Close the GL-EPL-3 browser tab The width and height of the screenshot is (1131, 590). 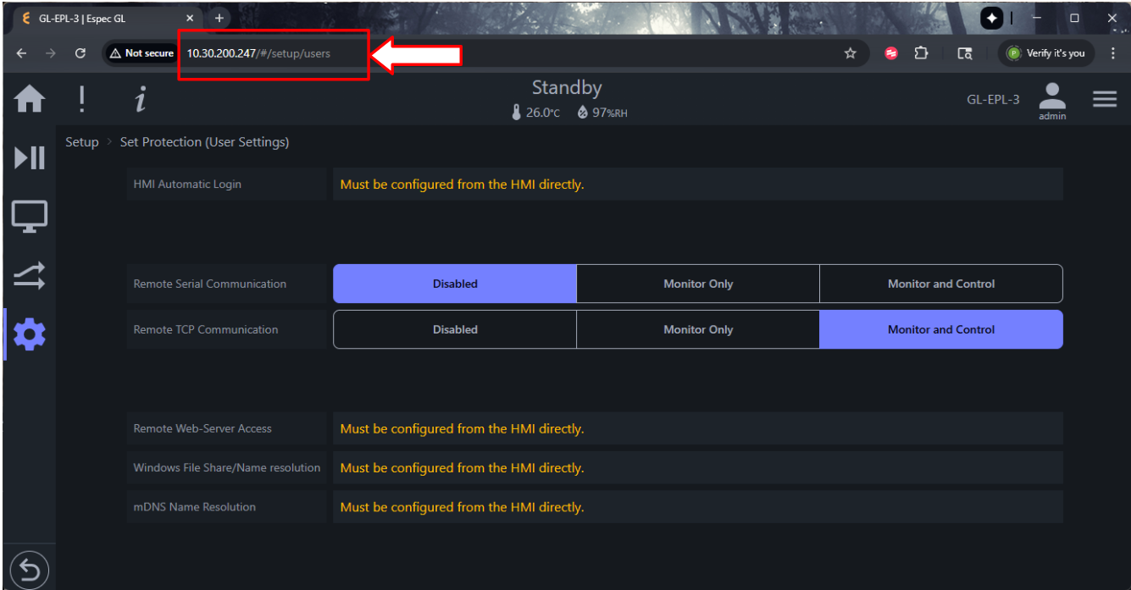(x=190, y=18)
